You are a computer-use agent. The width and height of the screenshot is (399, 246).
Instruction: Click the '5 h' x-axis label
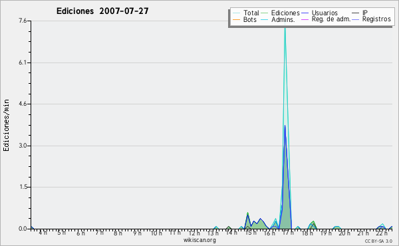(x=61, y=233)
